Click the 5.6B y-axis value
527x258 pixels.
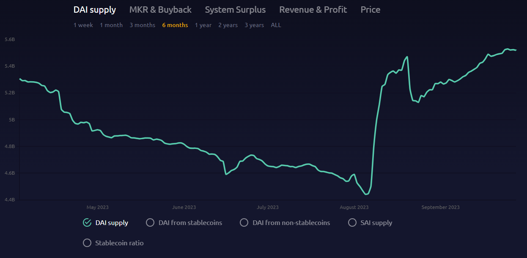10,39
